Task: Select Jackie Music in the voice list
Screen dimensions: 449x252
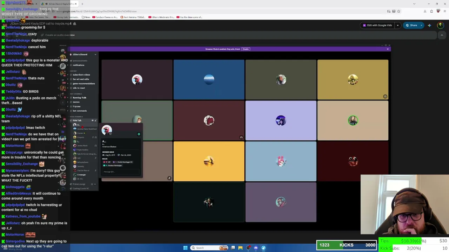Action: click(82, 146)
